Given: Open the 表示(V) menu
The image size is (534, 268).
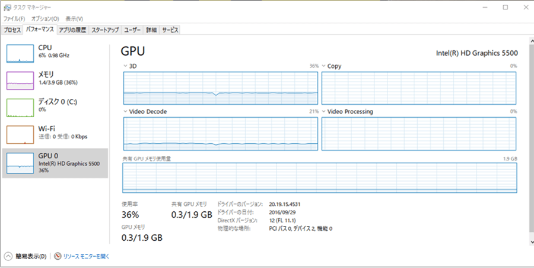Looking at the screenshot, I should 74,19.
